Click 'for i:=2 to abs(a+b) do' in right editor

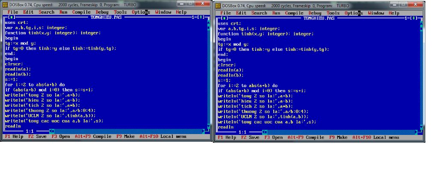tap(248, 85)
